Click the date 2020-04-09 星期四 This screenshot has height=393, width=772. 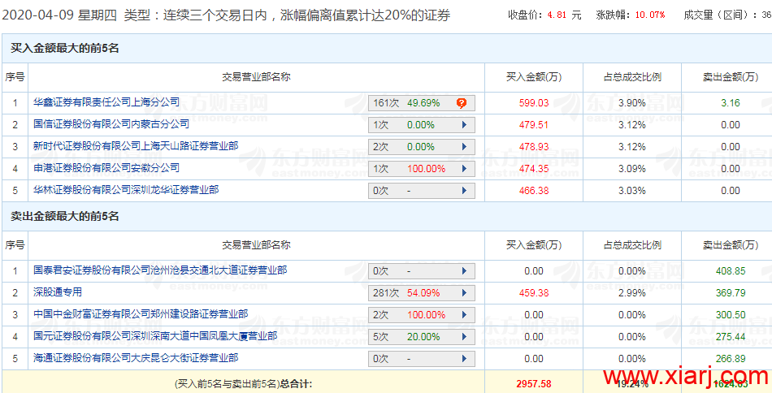pyautogui.click(x=59, y=15)
